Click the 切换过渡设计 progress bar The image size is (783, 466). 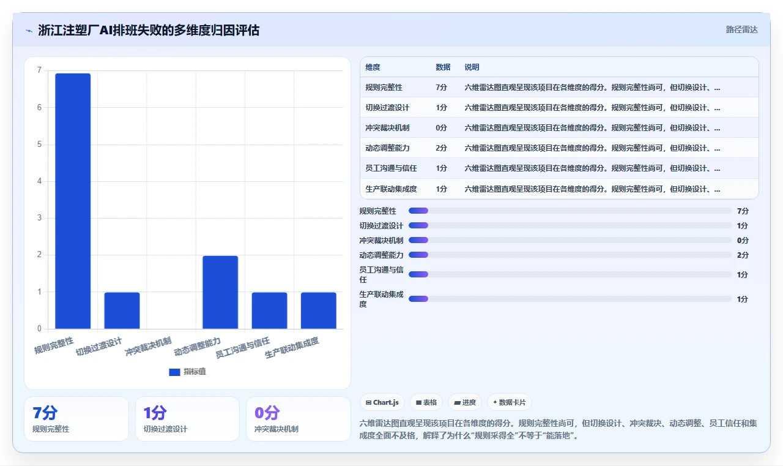(570, 225)
